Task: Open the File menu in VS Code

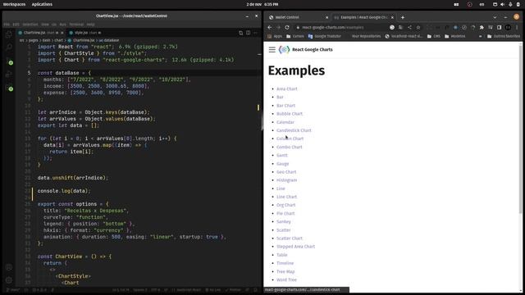Action: tap(7, 25)
